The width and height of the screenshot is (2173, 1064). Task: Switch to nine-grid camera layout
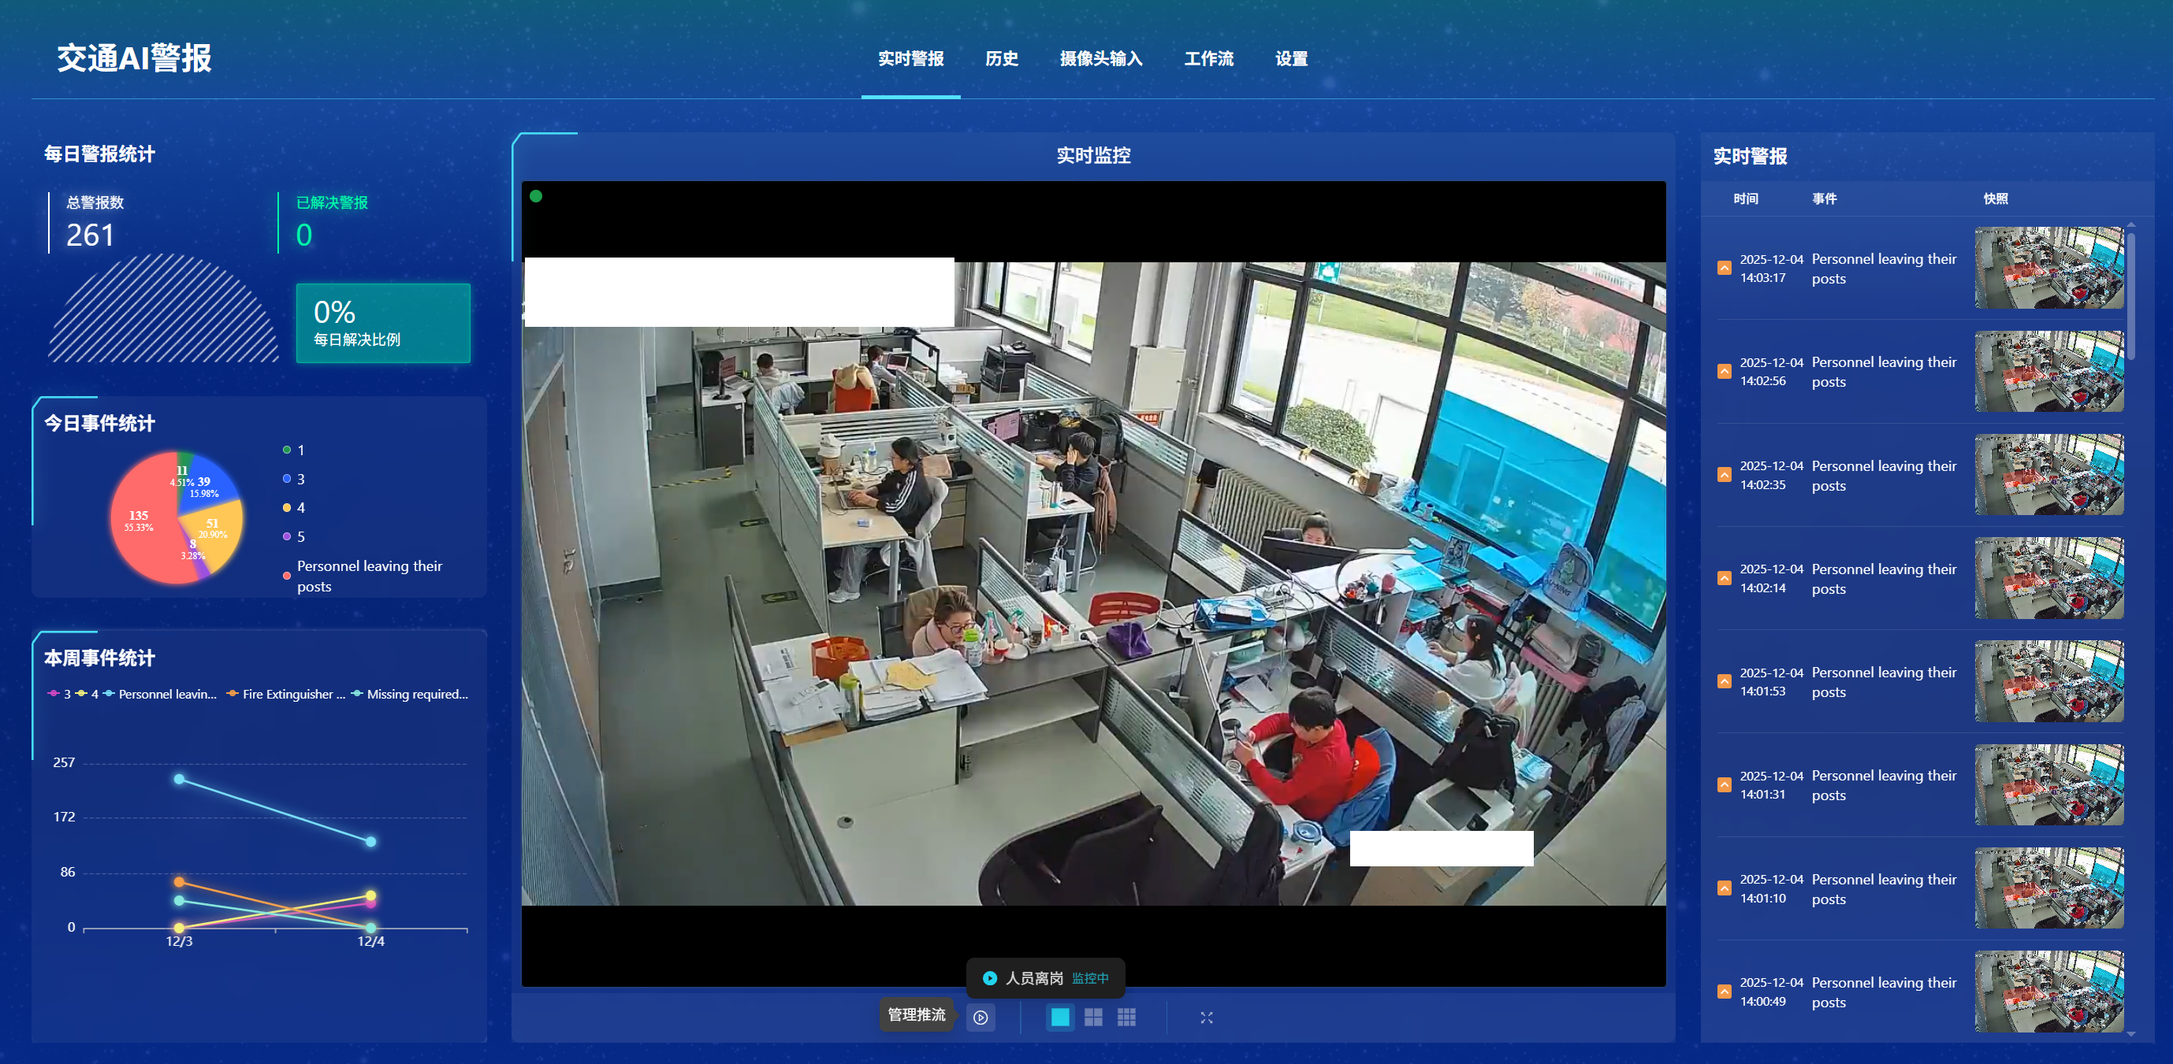click(1126, 1018)
